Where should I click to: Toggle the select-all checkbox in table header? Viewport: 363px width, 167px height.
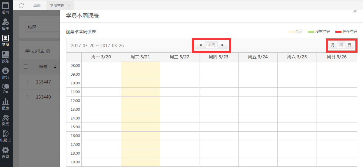[26, 67]
